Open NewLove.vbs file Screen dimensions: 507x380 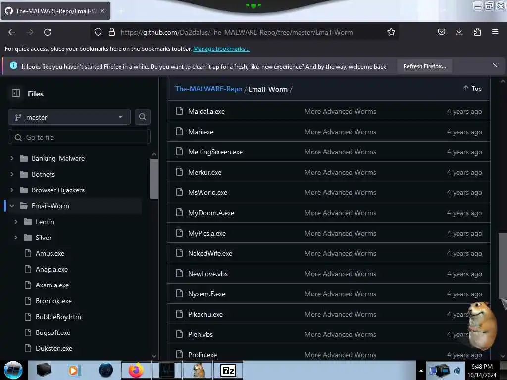coord(208,274)
